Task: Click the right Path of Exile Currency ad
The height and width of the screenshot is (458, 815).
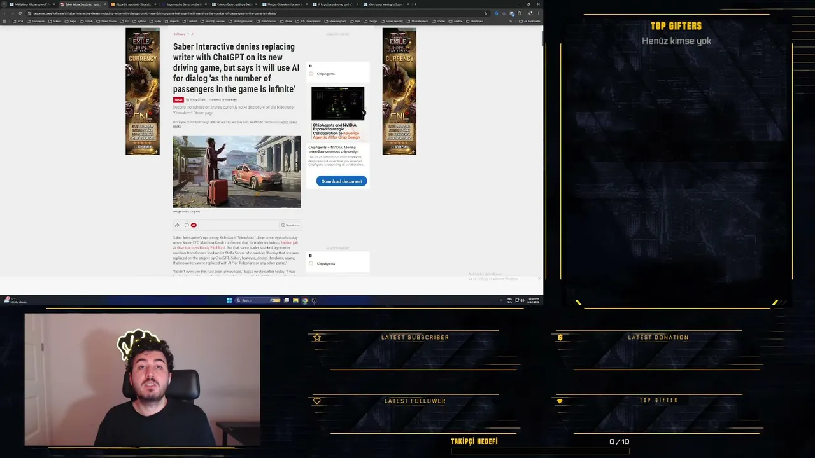Action: tap(399, 91)
